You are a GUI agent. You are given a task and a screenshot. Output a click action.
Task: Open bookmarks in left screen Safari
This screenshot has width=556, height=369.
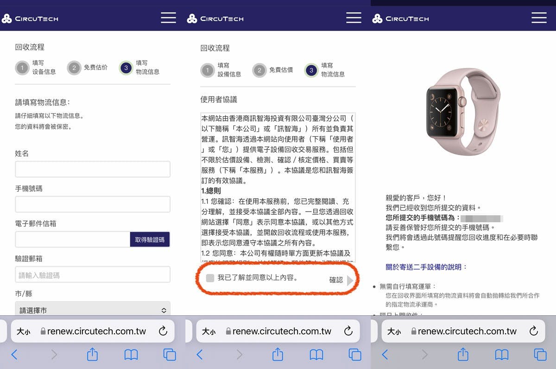click(131, 355)
